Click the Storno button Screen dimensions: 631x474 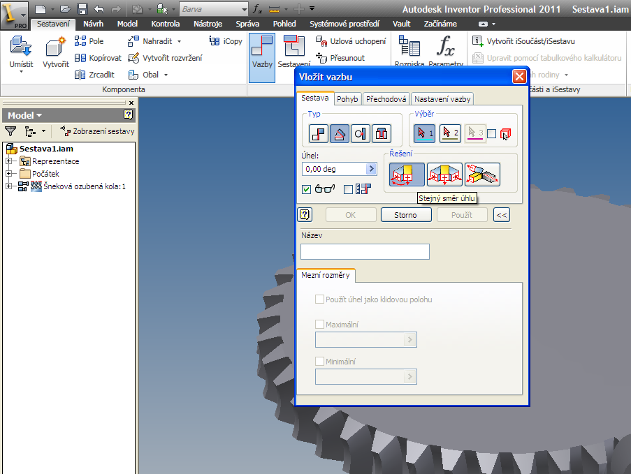[x=405, y=215]
